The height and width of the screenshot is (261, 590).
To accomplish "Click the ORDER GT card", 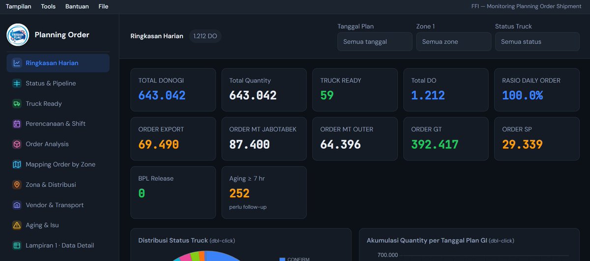I will [x=446, y=139].
